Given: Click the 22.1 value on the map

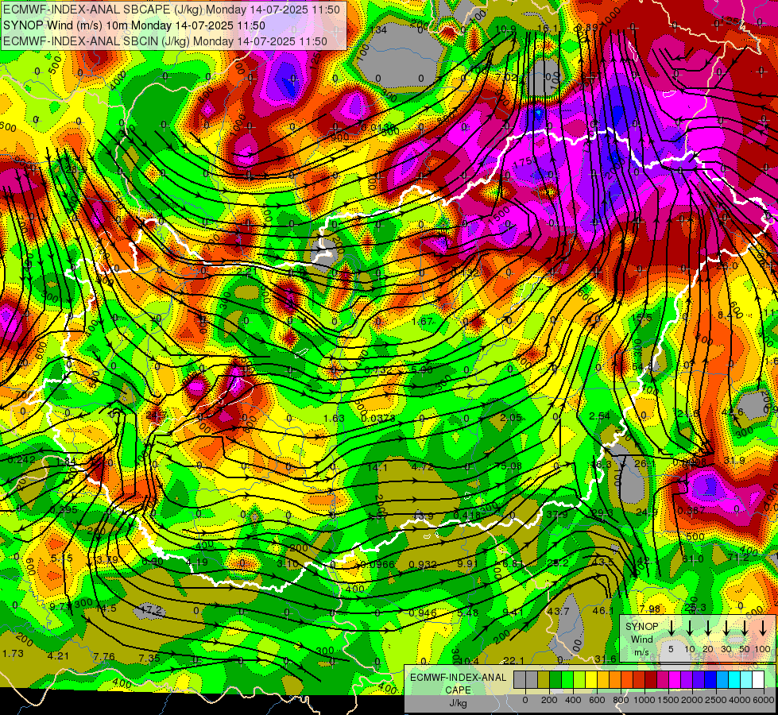Looking at the screenshot, I should click(x=513, y=660).
